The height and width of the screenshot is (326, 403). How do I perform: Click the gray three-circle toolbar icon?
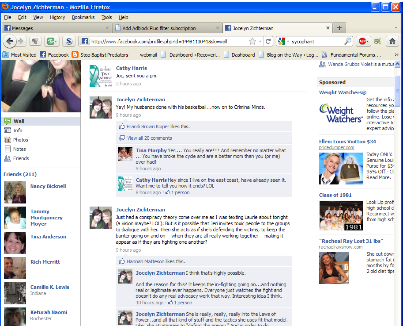coord(35,41)
